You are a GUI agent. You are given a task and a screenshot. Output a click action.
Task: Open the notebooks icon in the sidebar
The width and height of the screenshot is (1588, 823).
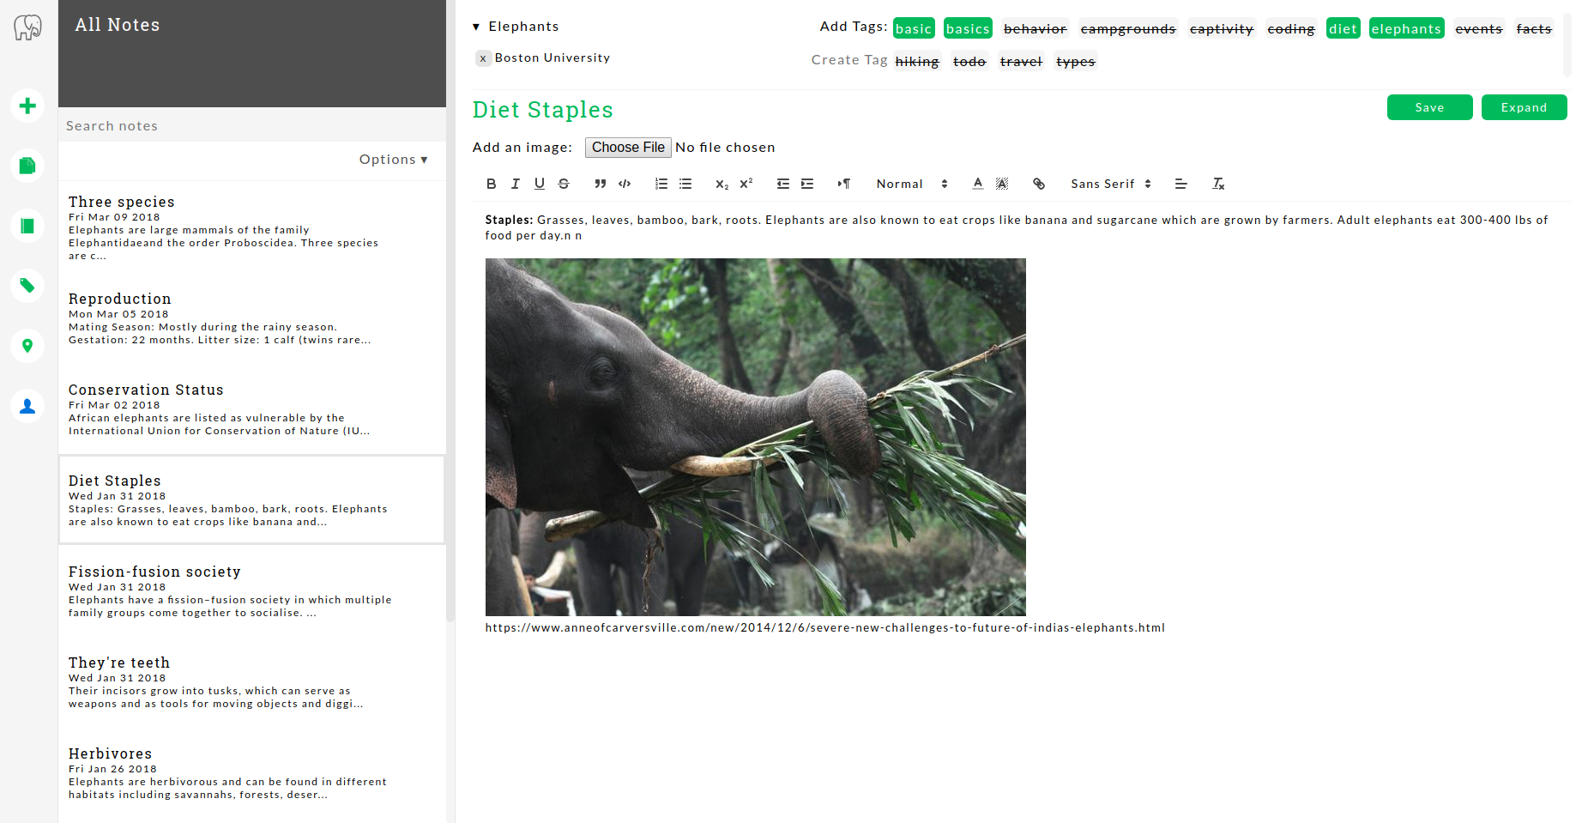[x=27, y=226]
